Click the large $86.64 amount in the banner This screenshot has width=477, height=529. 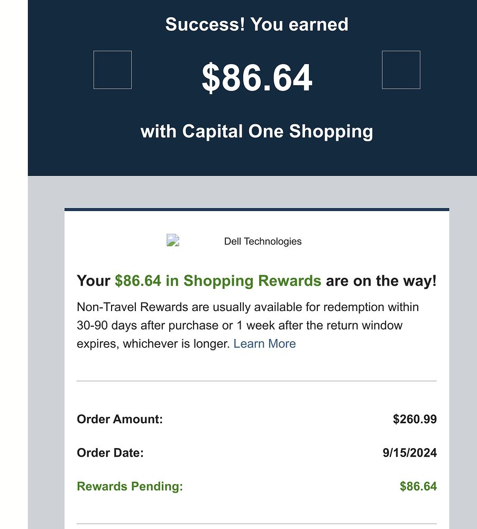click(x=257, y=78)
